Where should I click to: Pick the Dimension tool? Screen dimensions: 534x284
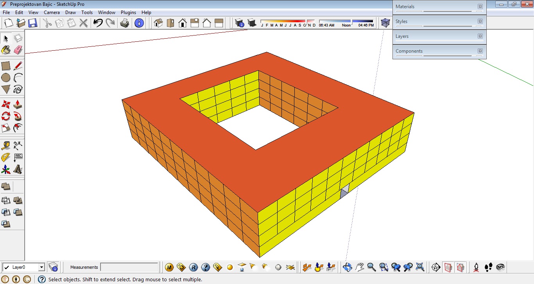[18, 146]
